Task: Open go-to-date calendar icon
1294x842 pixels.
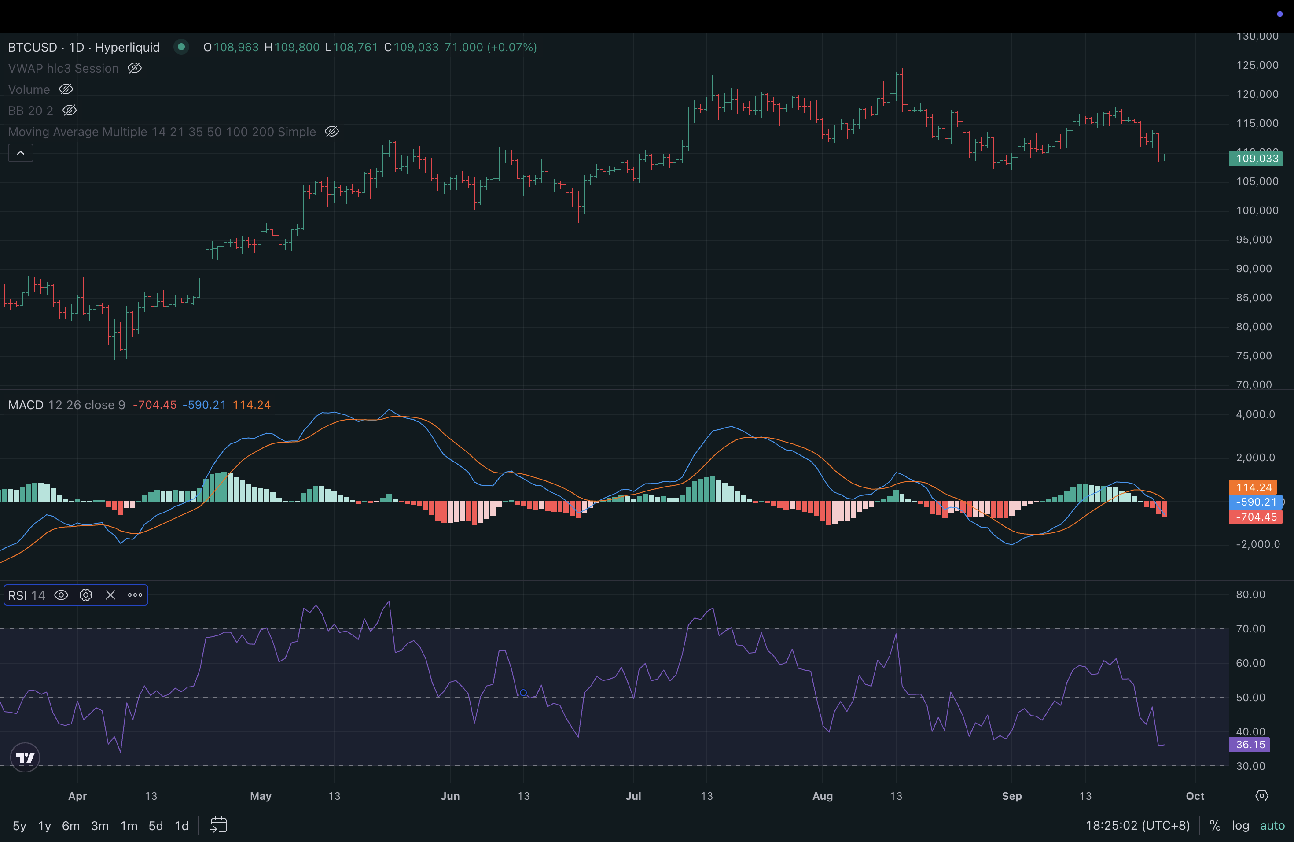Action: [x=218, y=825]
